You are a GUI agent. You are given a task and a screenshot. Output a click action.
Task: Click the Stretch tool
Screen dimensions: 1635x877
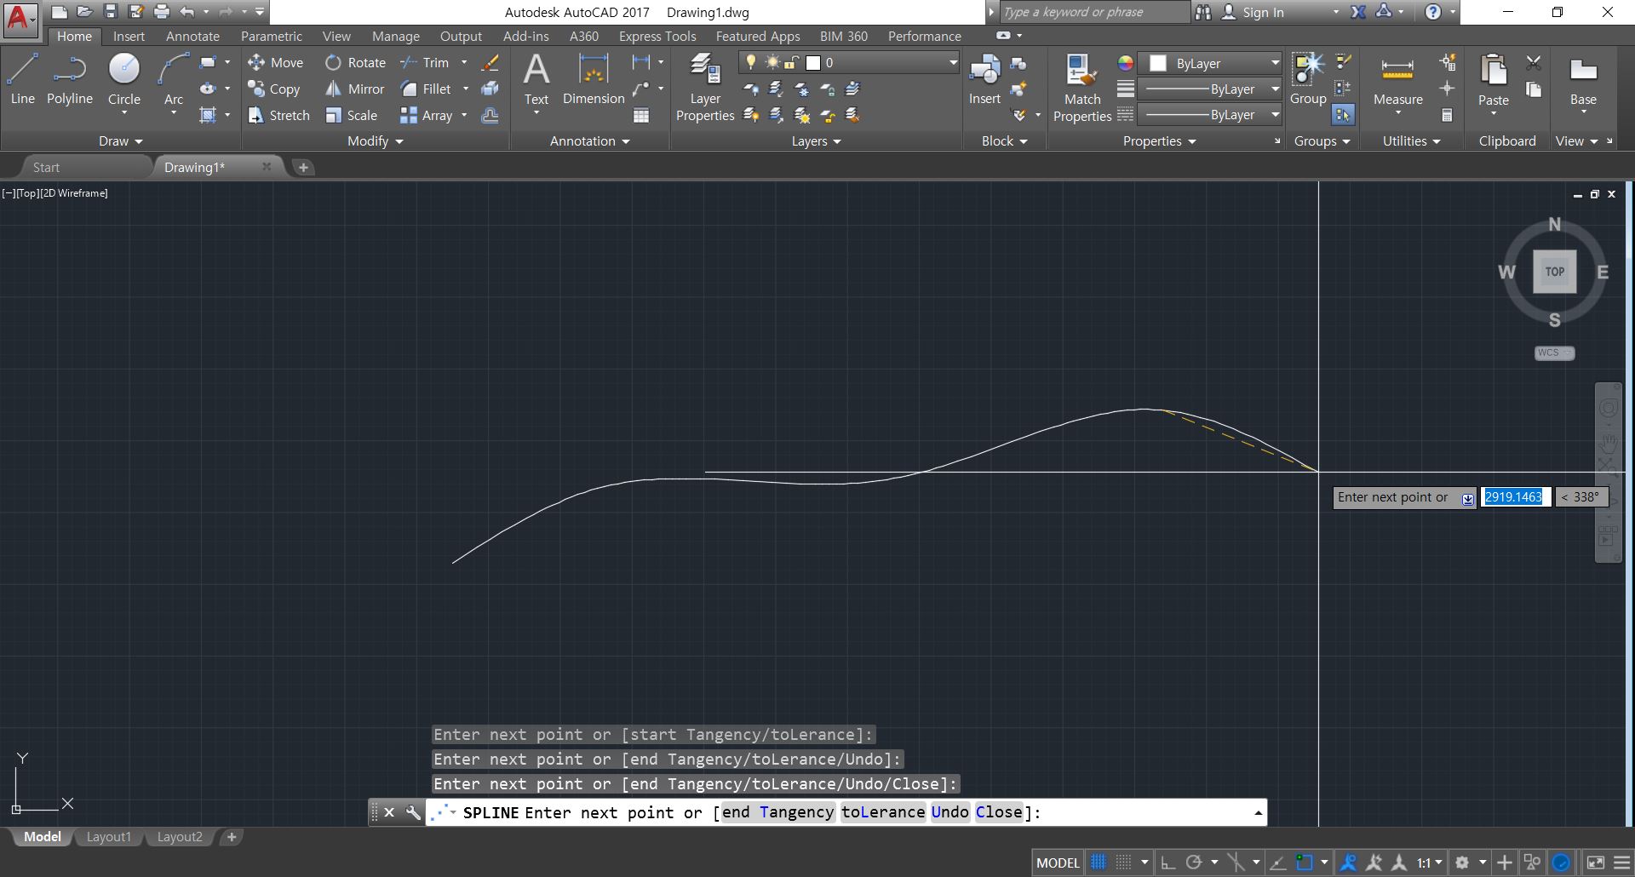(278, 115)
